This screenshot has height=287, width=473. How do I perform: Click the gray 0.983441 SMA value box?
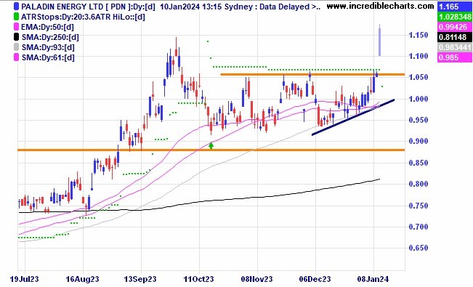(x=455, y=47)
